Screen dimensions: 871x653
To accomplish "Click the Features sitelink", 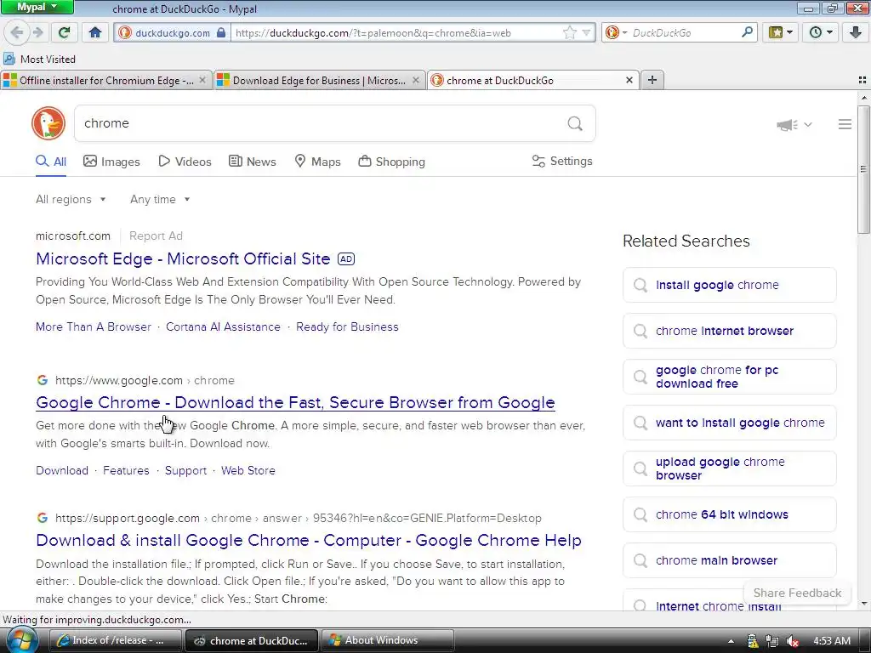I will (126, 470).
